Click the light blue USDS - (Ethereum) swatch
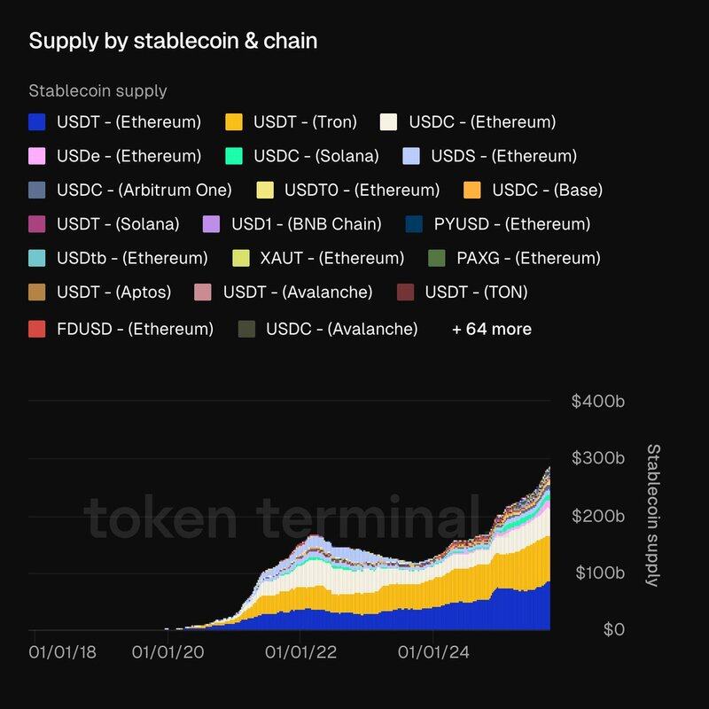This screenshot has width=709, height=709. click(411, 156)
